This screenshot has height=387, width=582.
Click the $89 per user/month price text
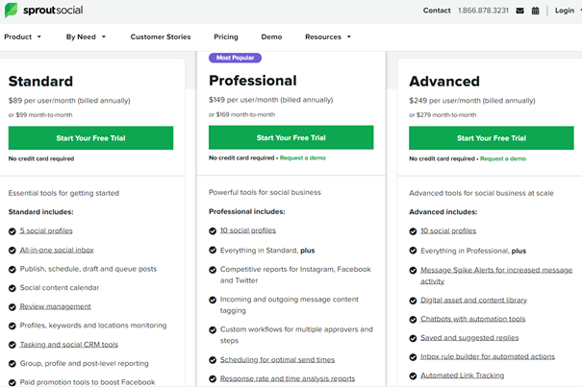69,101
